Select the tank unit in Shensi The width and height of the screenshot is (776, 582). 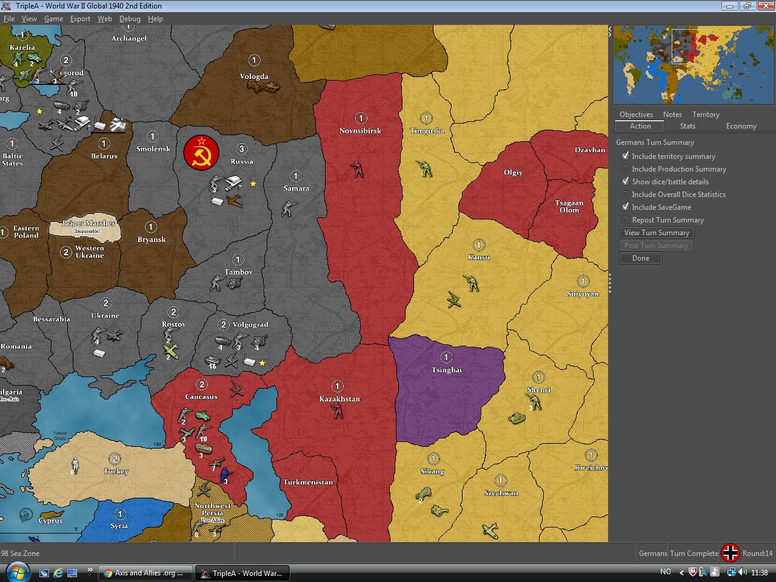(x=517, y=418)
